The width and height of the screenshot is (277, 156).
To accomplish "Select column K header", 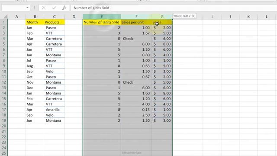I will click(248, 16).
